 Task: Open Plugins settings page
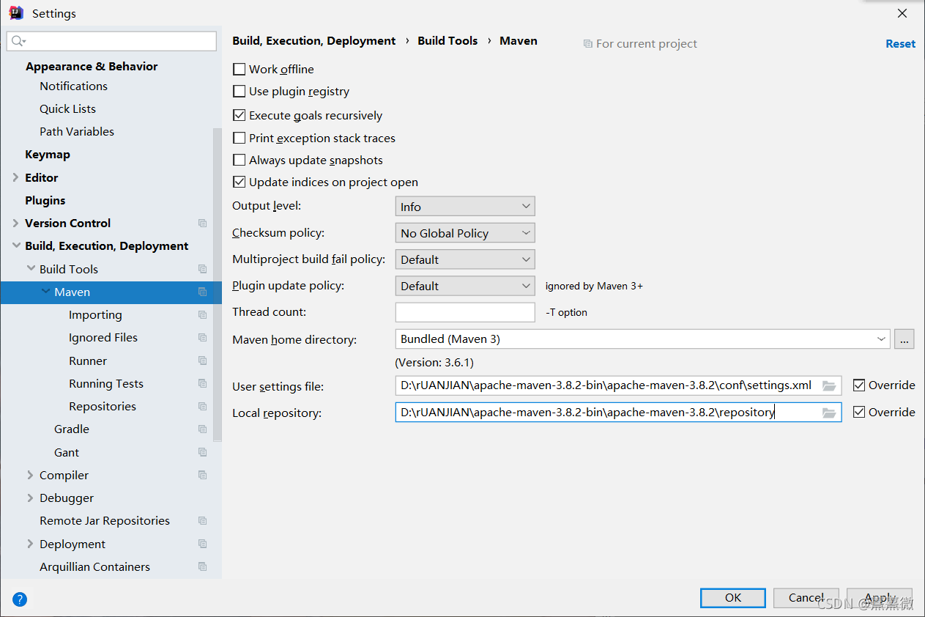pos(45,200)
